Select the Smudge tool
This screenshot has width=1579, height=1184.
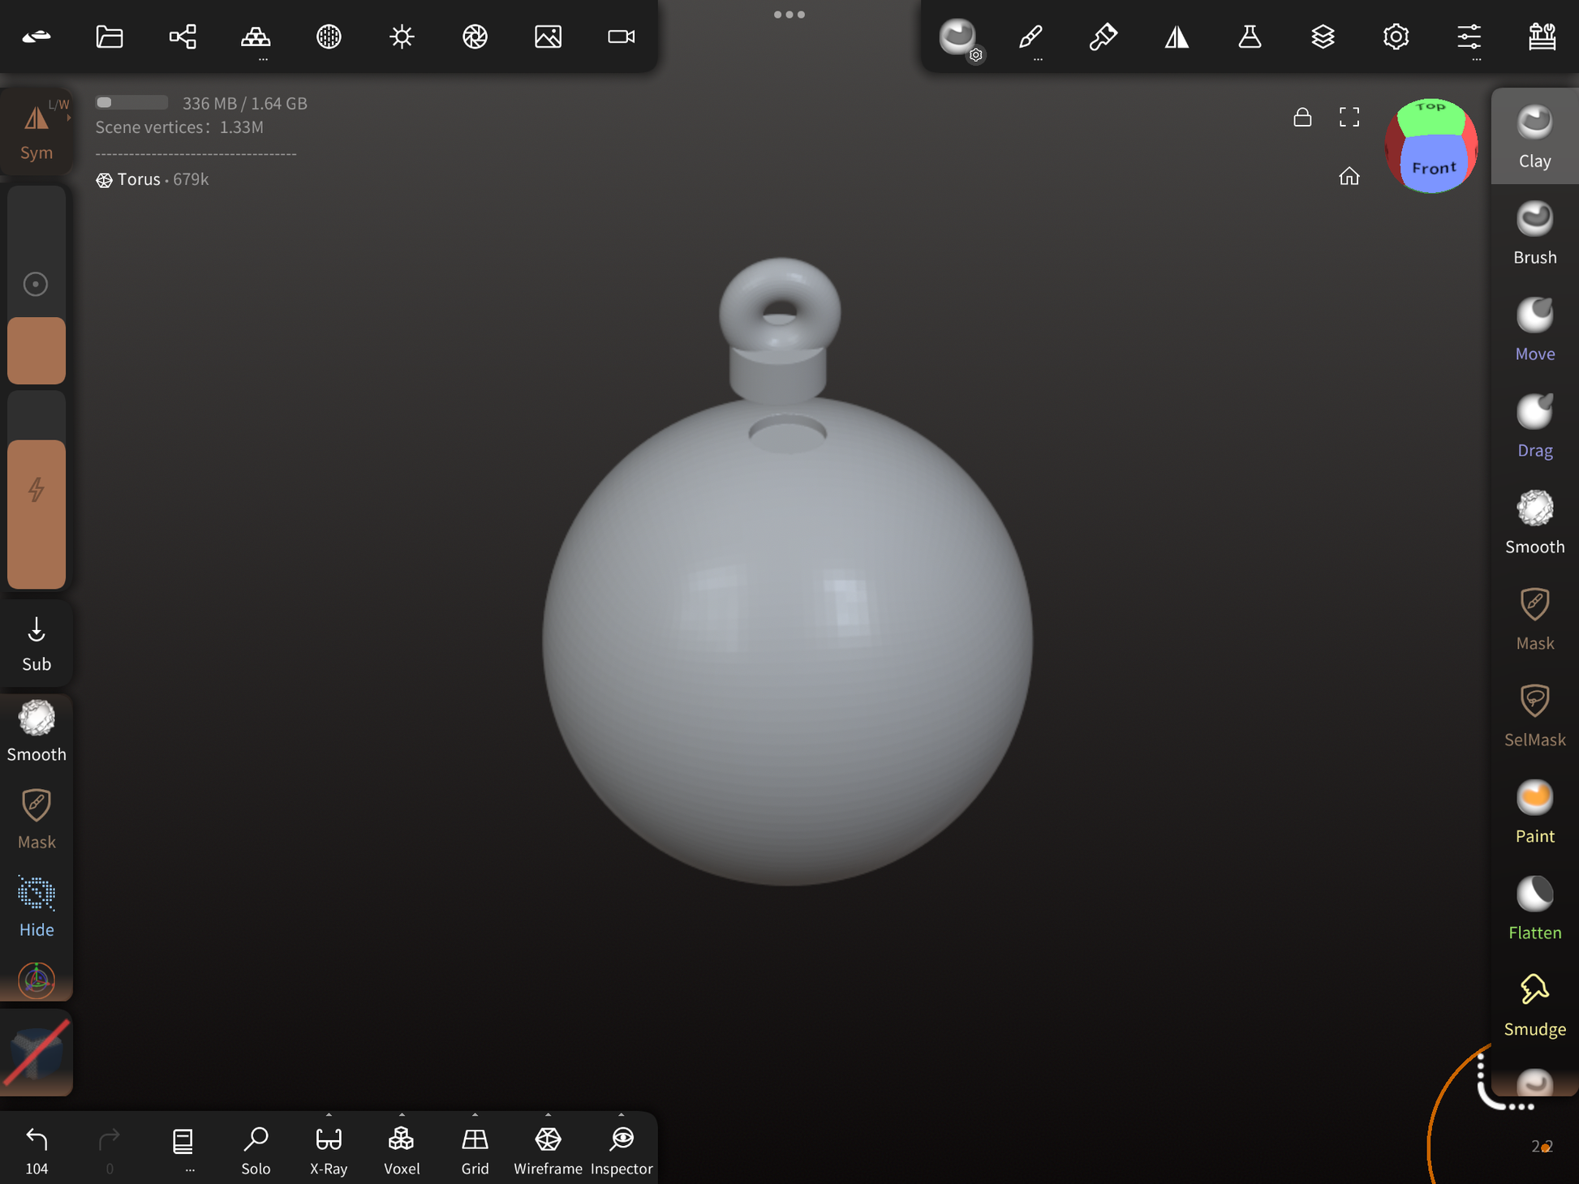(x=1534, y=1004)
